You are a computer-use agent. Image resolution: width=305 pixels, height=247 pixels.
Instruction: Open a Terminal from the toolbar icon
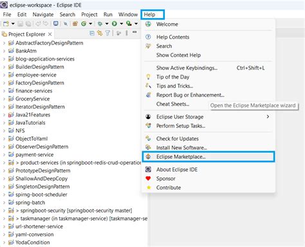coord(56,23)
